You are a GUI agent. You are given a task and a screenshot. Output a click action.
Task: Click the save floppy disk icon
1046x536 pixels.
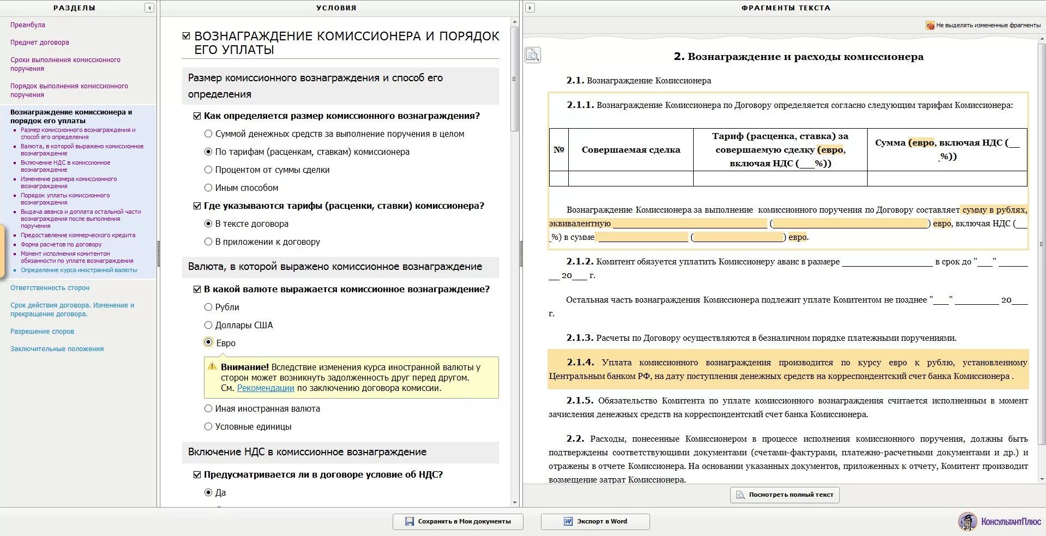coord(410,521)
